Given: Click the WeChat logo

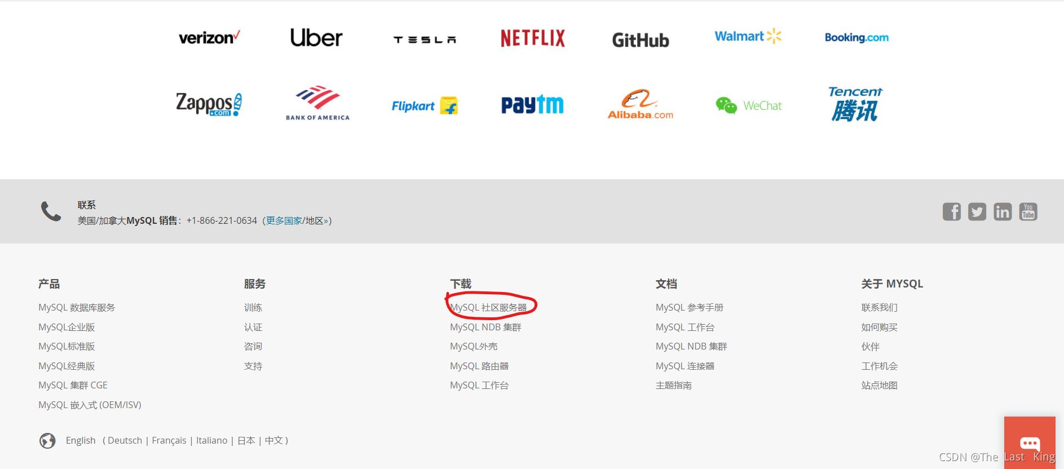Looking at the screenshot, I should (x=749, y=105).
